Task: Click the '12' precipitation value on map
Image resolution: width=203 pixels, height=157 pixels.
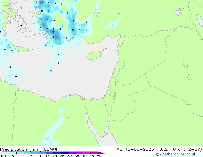Action: [x=73, y=30]
